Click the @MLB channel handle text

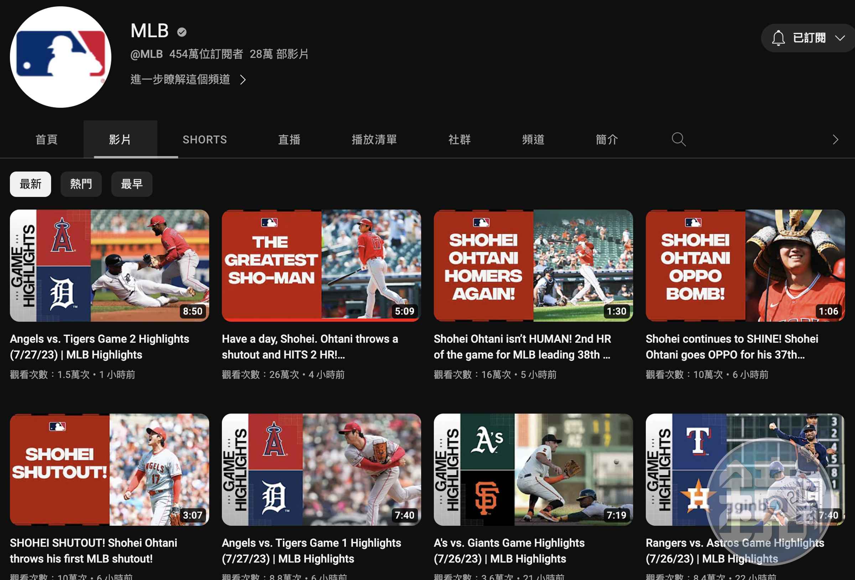click(146, 54)
